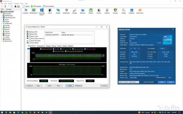
Task: Click the Refresh toolbar icon
Action: 12,6
